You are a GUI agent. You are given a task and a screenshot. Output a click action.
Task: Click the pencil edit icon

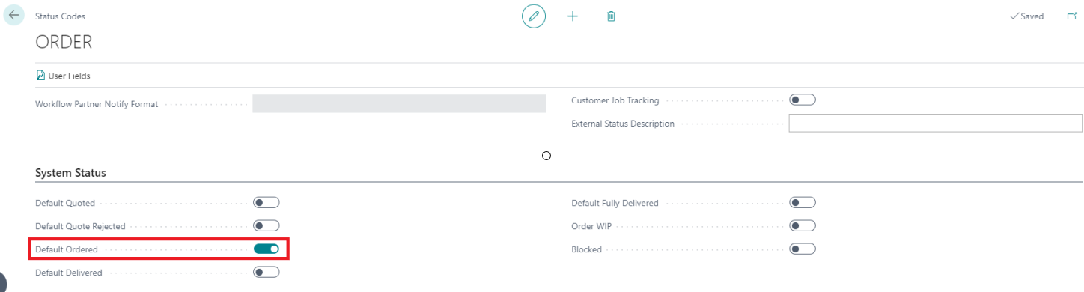click(534, 16)
